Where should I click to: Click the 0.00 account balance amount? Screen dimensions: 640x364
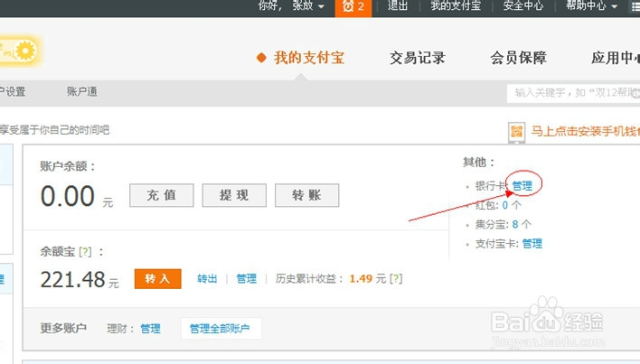click(68, 196)
